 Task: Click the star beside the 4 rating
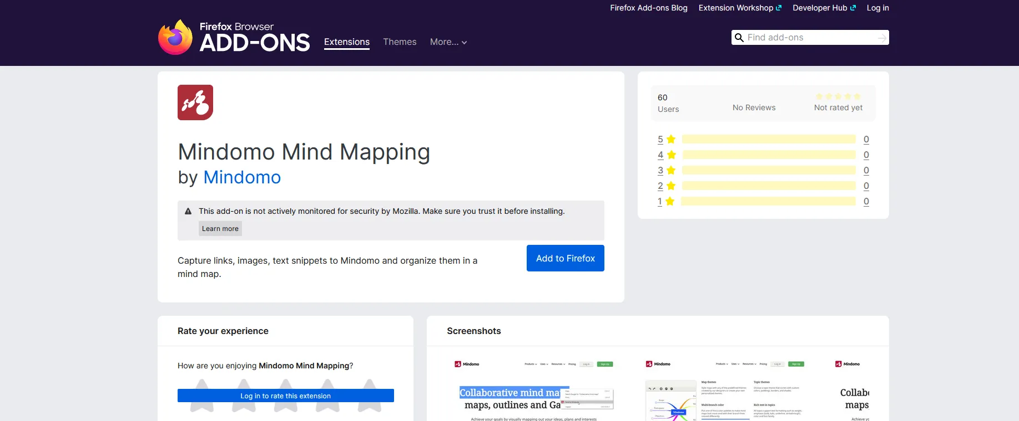click(671, 155)
